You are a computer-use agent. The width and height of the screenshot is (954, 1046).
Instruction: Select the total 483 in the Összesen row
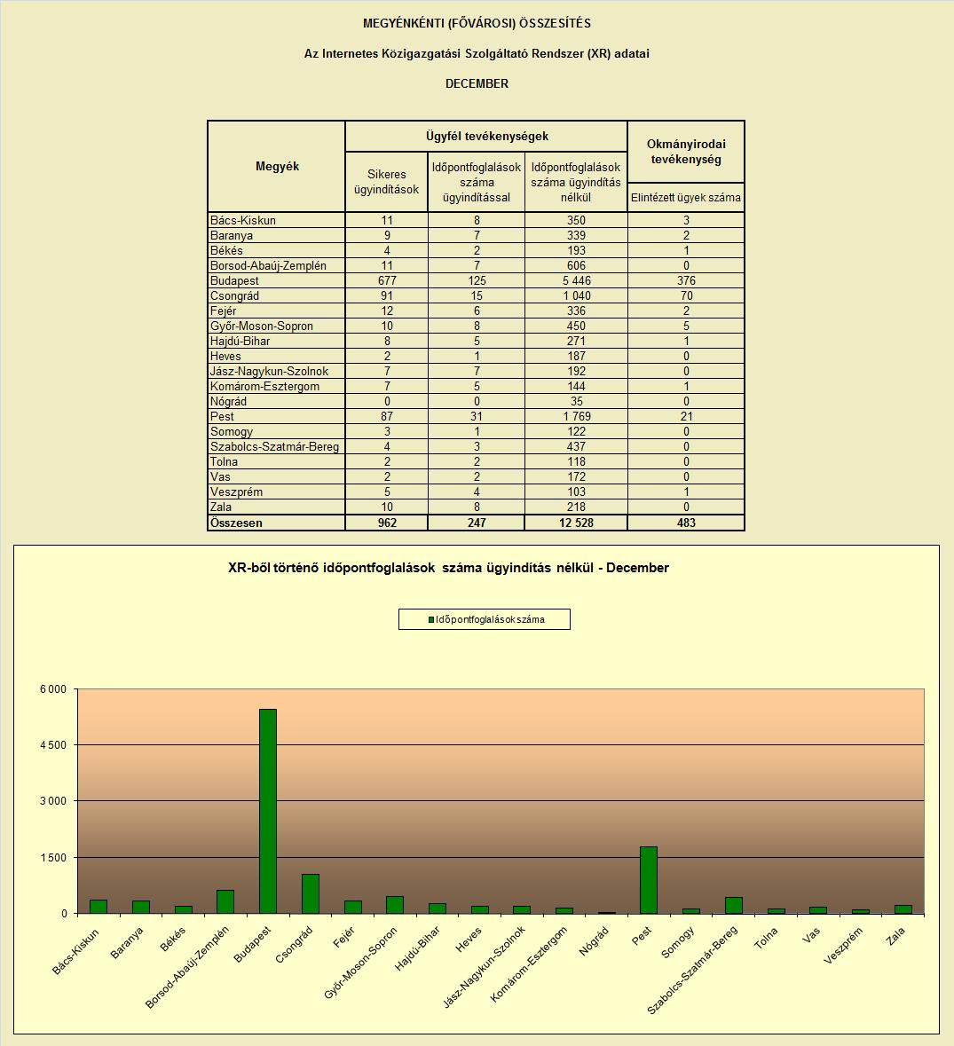(x=687, y=523)
